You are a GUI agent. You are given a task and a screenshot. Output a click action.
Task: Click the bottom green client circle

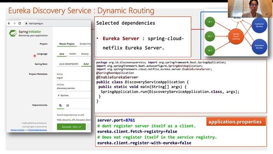[x=210, y=50]
